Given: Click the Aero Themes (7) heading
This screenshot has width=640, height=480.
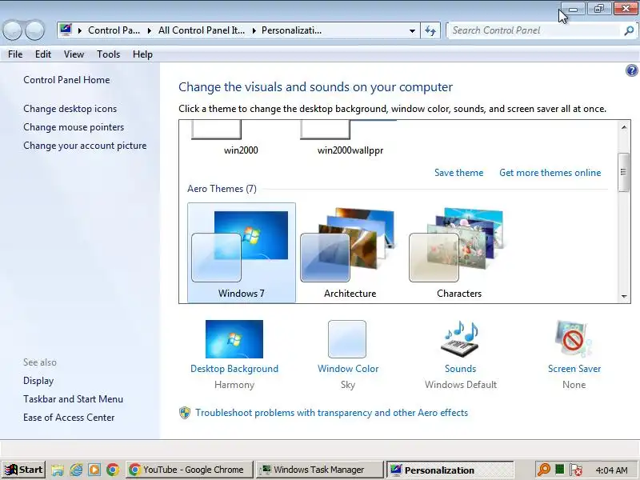Looking at the screenshot, I should tap(222, 189).
